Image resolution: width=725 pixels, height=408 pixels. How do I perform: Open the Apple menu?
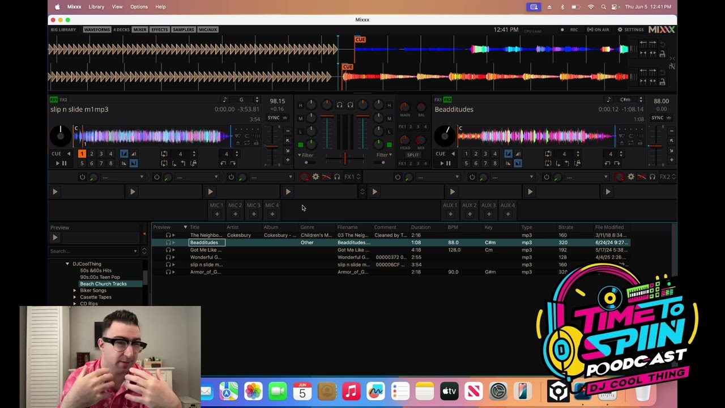coord(57,7)
